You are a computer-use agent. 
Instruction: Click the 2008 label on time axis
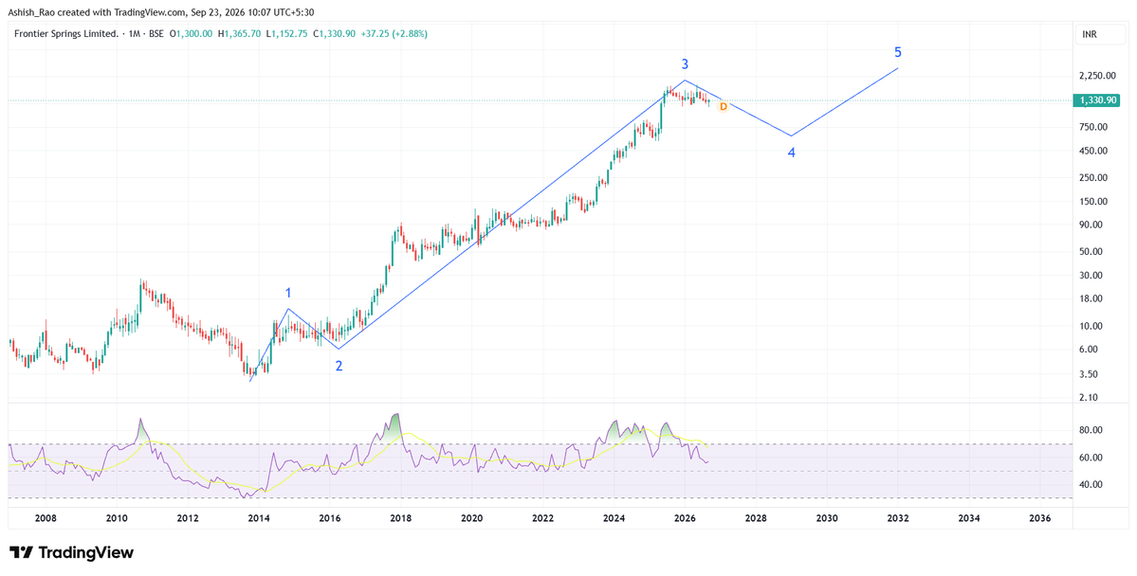coord(46,519)
